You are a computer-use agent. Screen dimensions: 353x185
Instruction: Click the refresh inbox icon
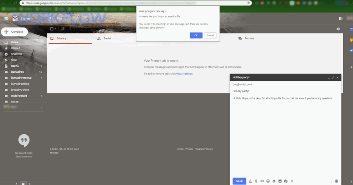pos(63,29)
